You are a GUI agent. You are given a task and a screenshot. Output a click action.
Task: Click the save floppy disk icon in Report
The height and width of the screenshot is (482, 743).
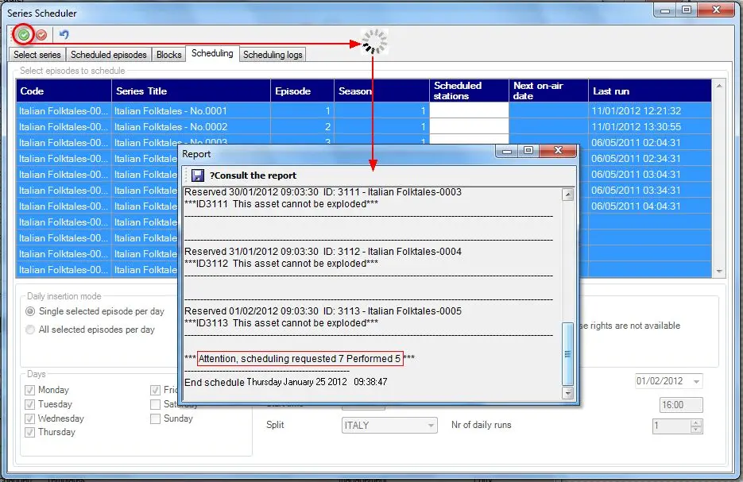click(197, 175)
